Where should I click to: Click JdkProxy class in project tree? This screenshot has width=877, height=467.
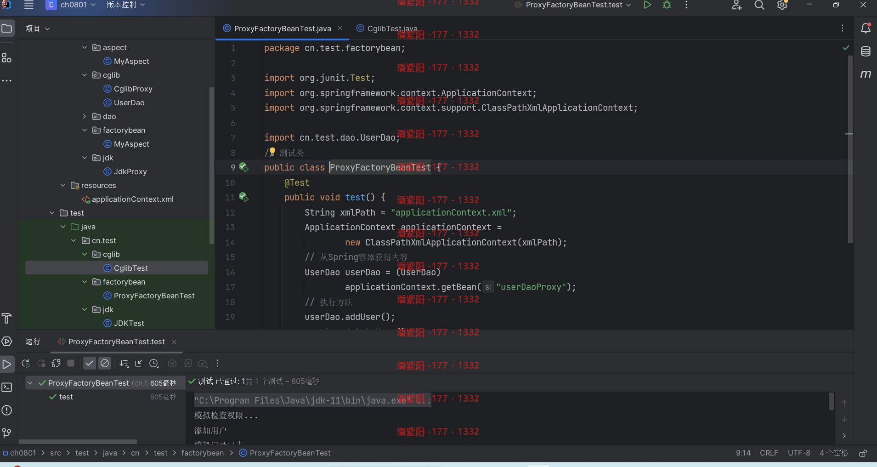125,171
